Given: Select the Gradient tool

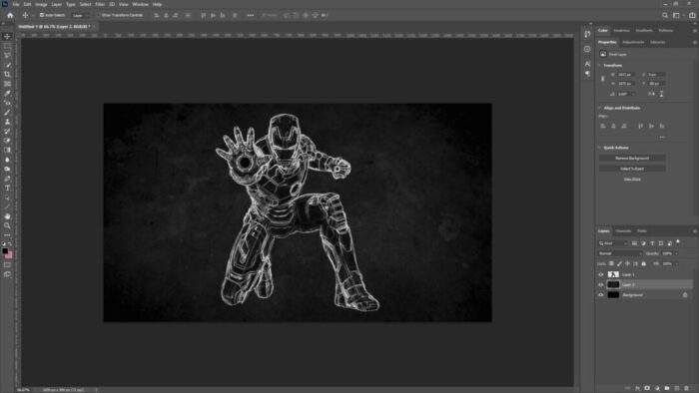Looking at the screenshot, I should pyautogui.click(x=7, y=150).
